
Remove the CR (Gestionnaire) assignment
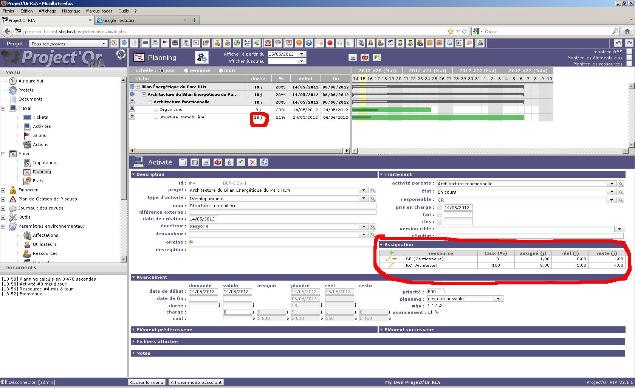click(395, 259)
